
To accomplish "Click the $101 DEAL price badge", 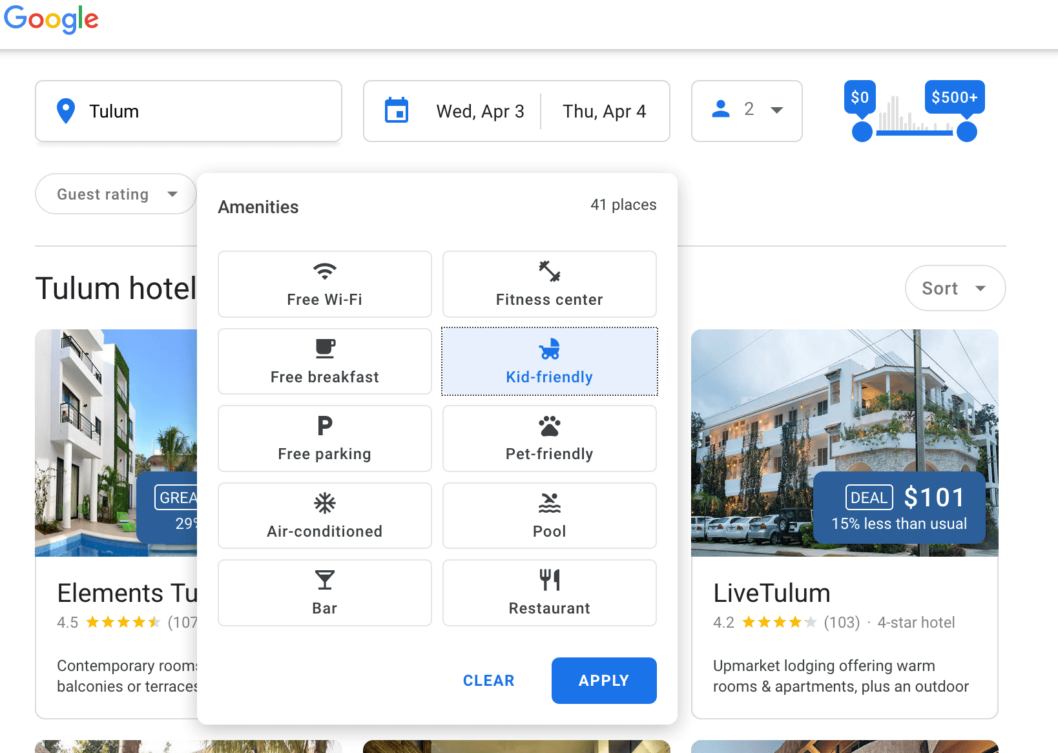I will pyautogui.click(x=900, y=508).
